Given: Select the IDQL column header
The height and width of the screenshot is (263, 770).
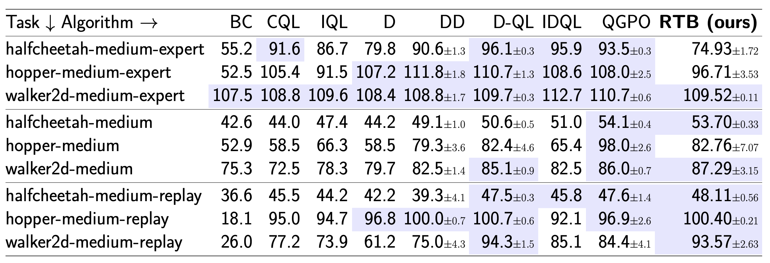Looking at the screenshot, I should 562,22.
